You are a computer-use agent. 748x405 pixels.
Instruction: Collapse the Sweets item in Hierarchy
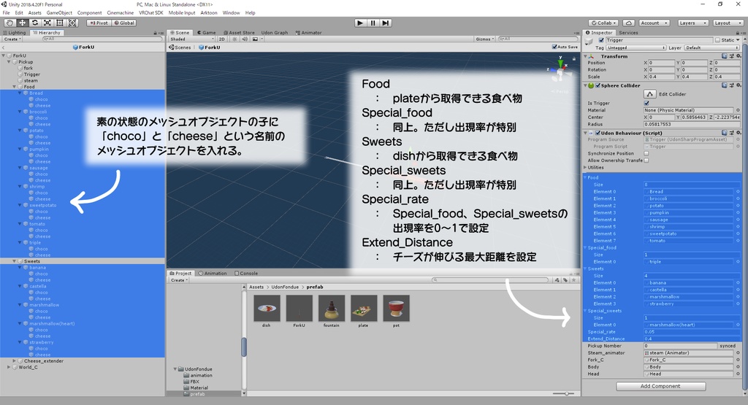[14, 261]
